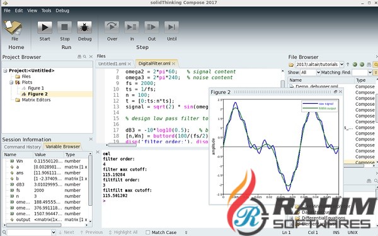The image size is (378, 236).
Task: Go up one directory in File Browser
Action: [348, 64]
